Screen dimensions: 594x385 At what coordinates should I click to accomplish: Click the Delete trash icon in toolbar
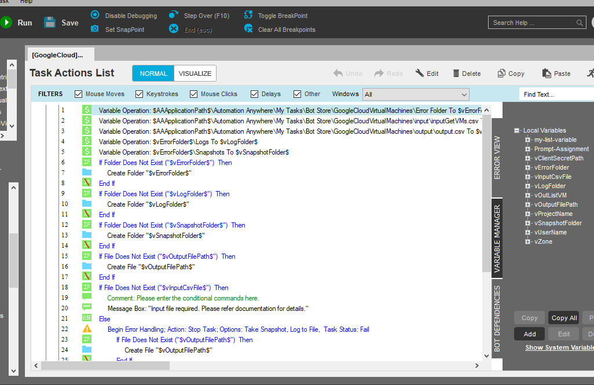click(x=456, y=74)
